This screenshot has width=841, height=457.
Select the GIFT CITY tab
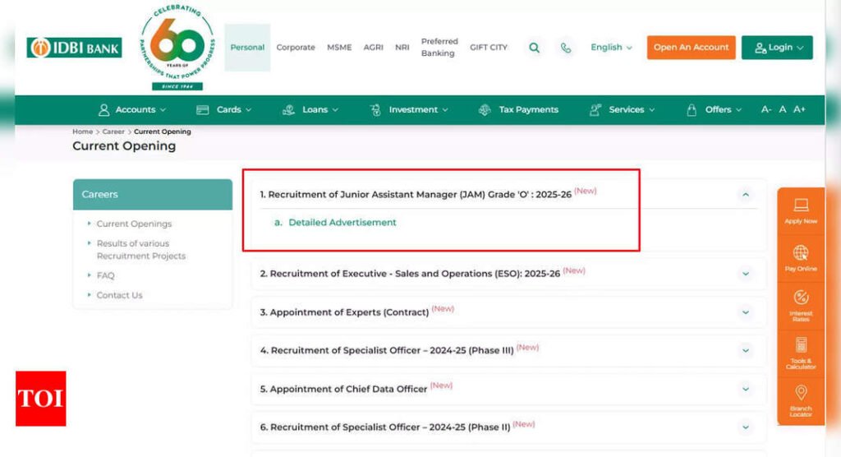[x=489, y=47]
